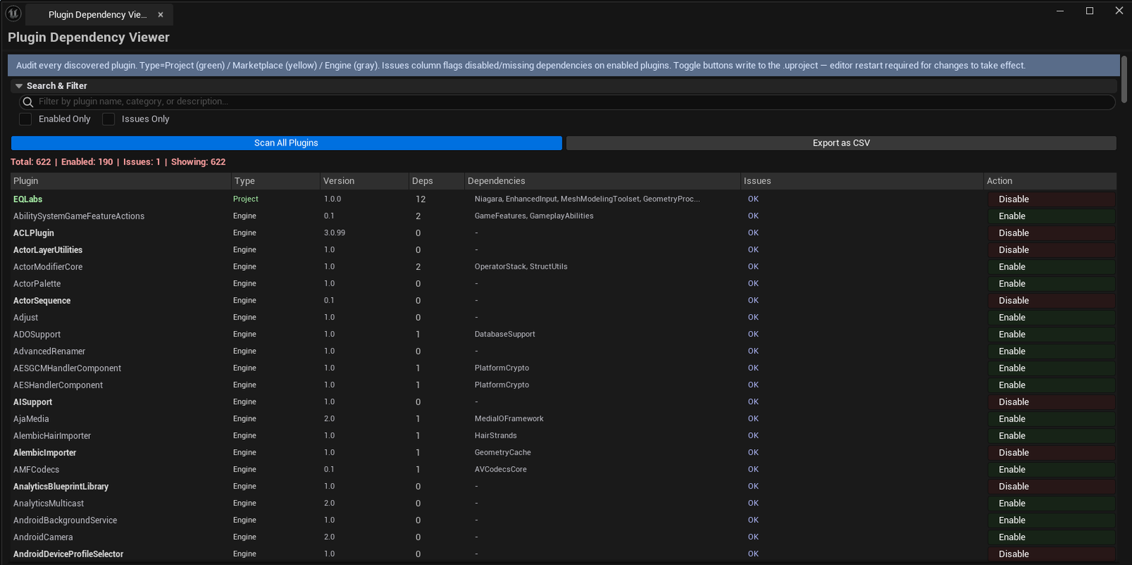Disable the ActorLayerUtilities plugin
The width and height of the screenshot is (1132, 565).
[x=1051, y=250]
